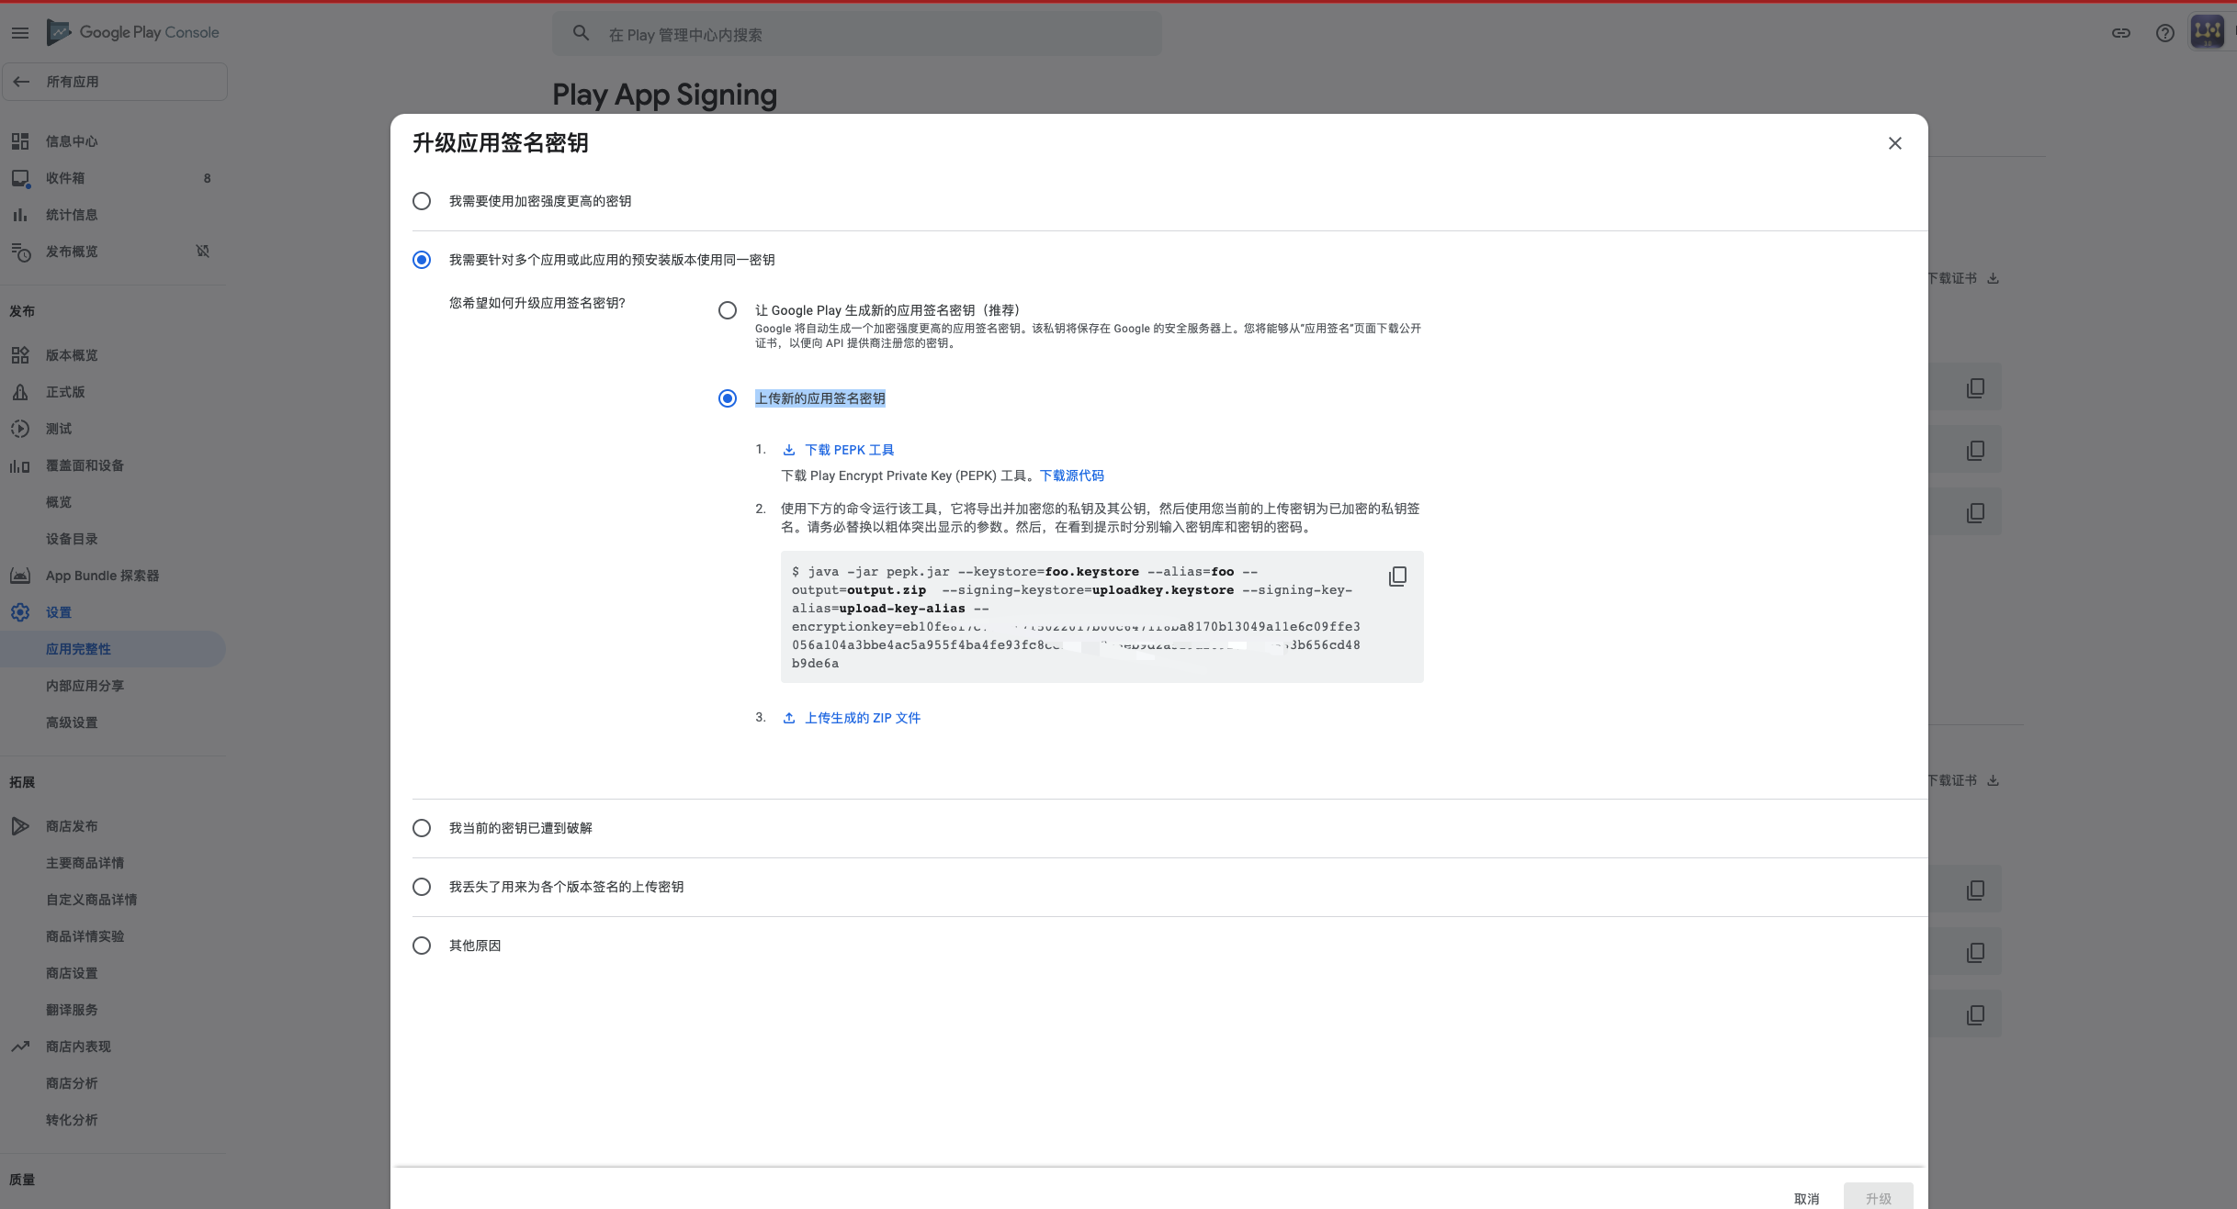Click 取消 button in dialog
Viewport: 2237px width, 1209px height.
(1806, 1198)
